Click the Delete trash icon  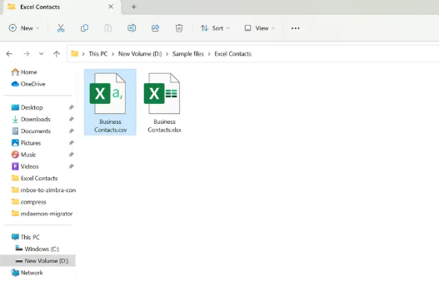pos(179,28)
